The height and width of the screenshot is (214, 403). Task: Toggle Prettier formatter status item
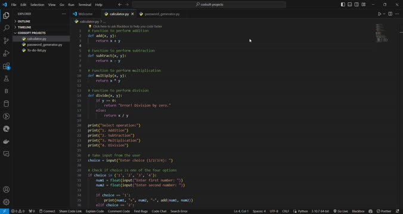point(384,211)
